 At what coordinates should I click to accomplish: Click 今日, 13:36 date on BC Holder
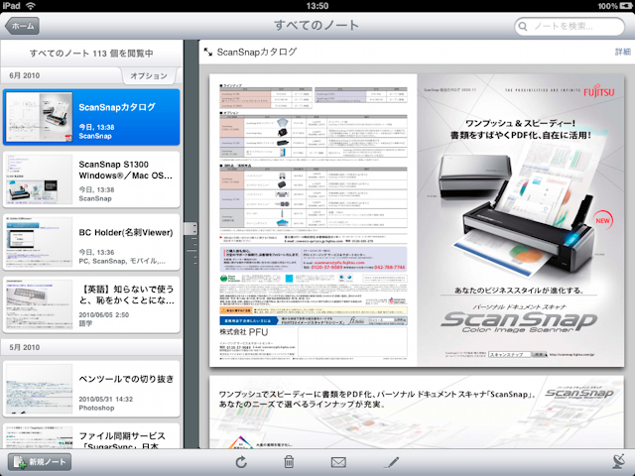[96, 252]
